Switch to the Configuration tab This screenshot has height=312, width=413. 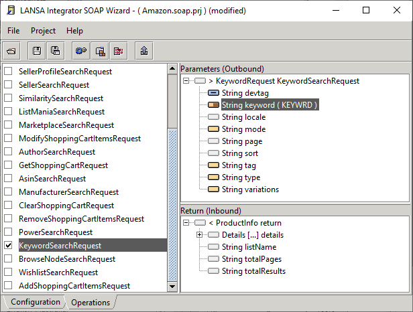(x=36, y=302)
